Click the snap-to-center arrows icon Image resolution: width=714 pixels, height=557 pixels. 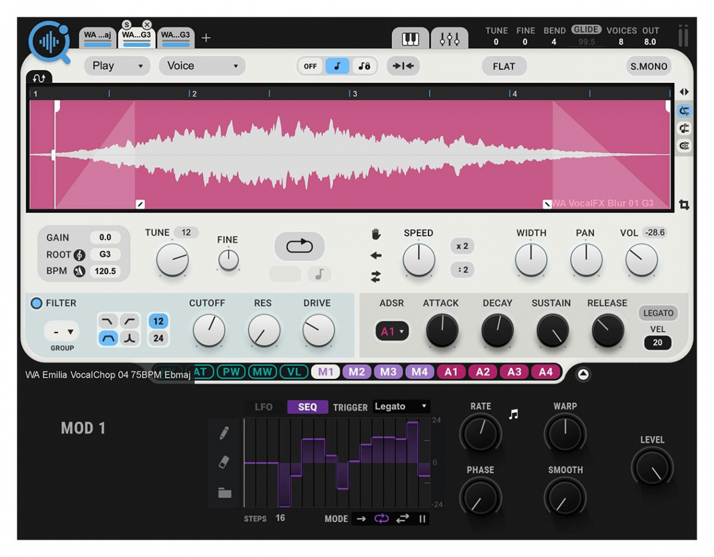coord(403,66)
